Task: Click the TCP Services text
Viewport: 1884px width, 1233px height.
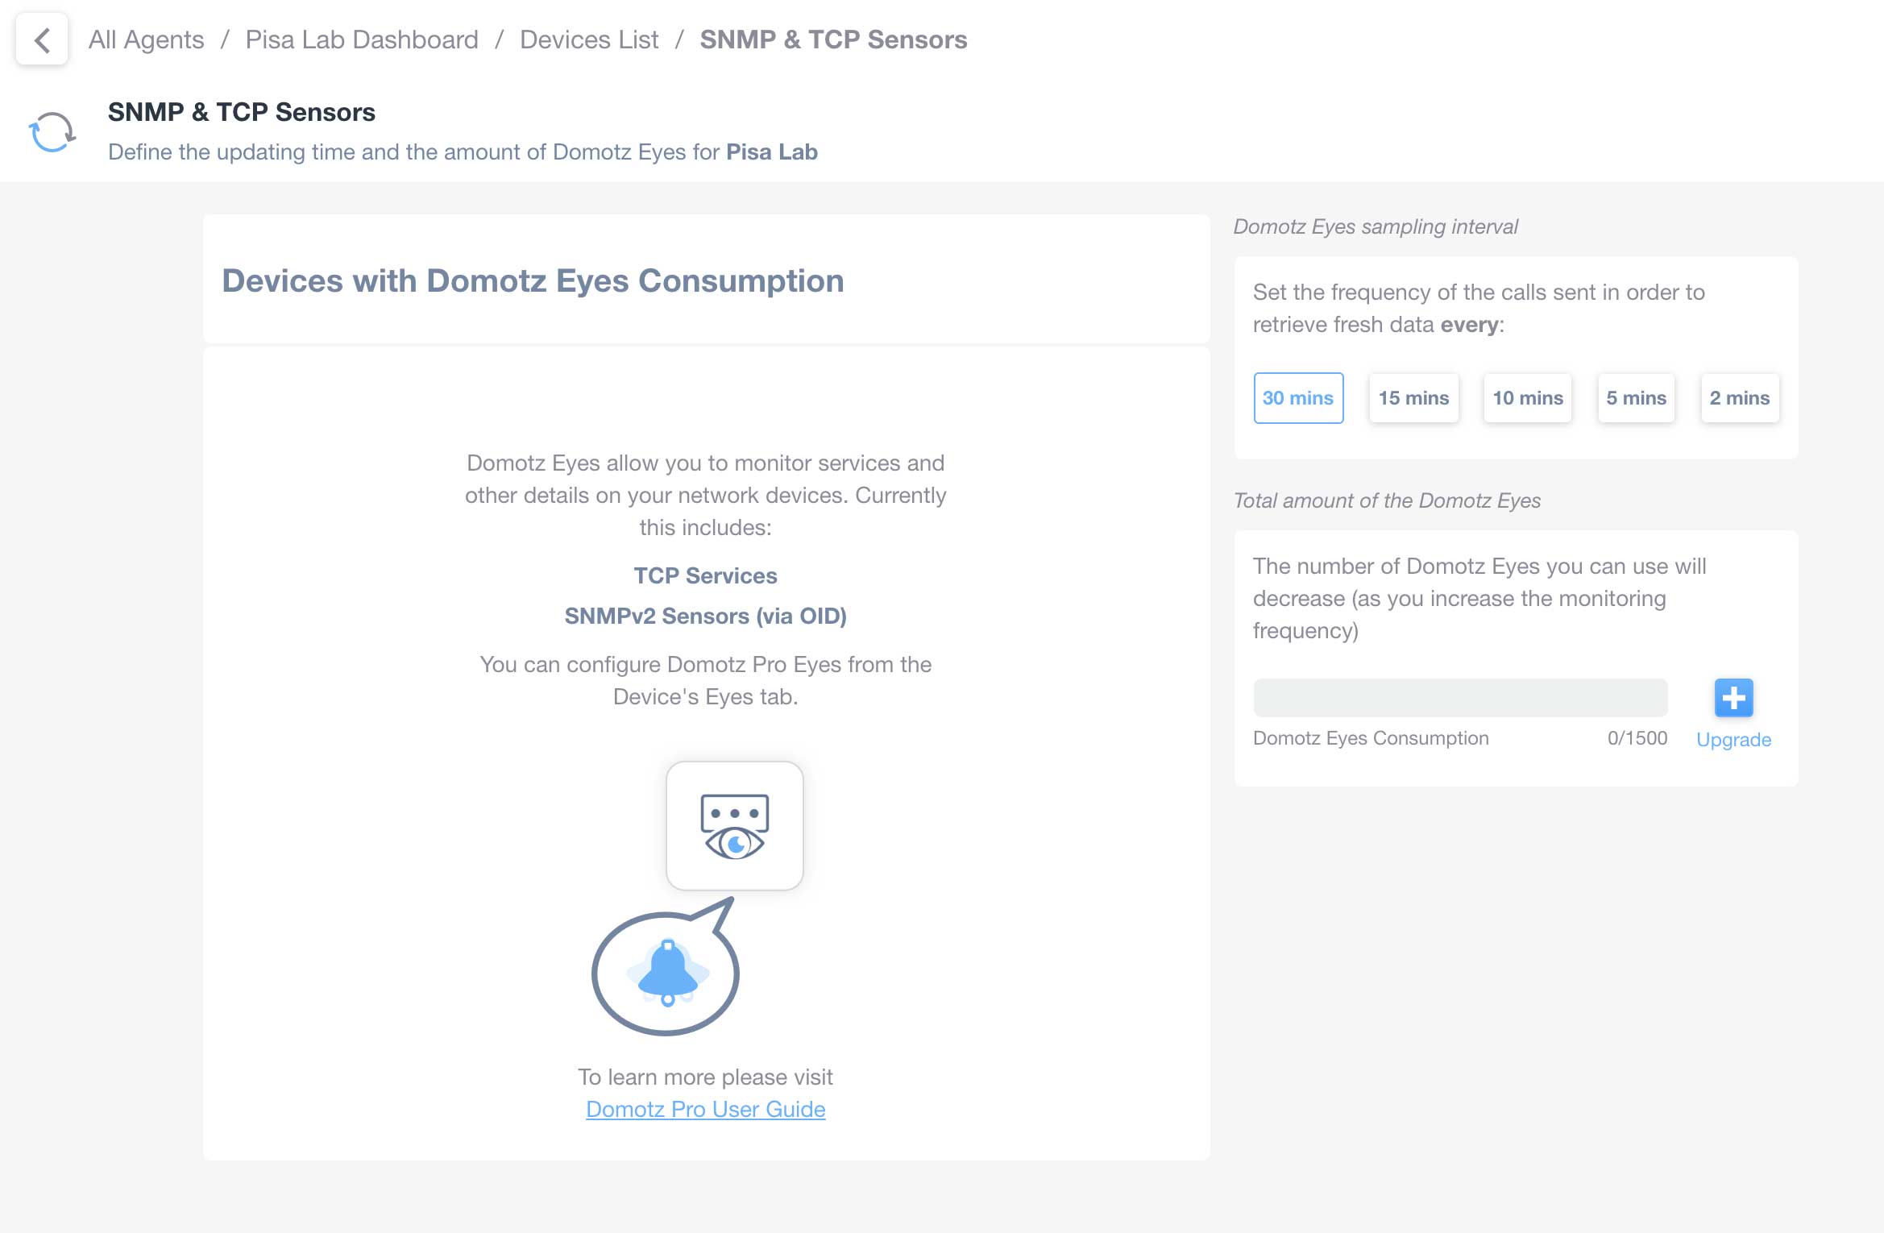Action: click(x=706, y=575)
